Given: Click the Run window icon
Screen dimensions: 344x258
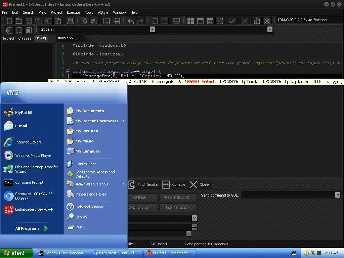Looking at the screenshot, I should point(200,21).
